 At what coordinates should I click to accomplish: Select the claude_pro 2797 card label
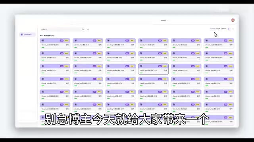115,109
